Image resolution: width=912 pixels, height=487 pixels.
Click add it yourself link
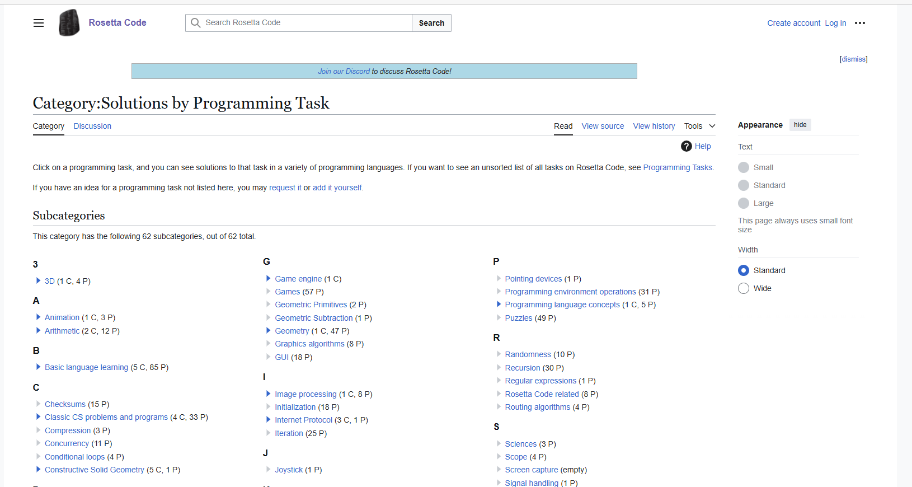pyautogui.click(x=337, y=188)
